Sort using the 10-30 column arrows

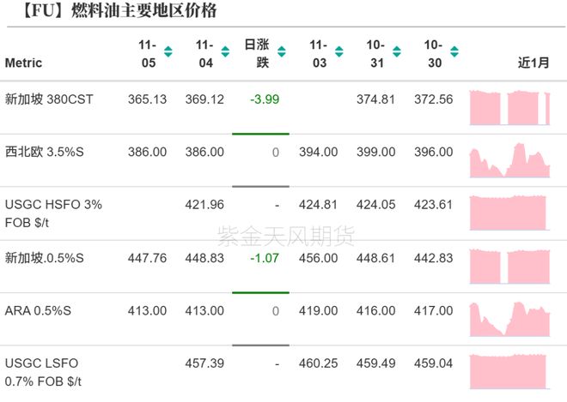coord(454,51)
